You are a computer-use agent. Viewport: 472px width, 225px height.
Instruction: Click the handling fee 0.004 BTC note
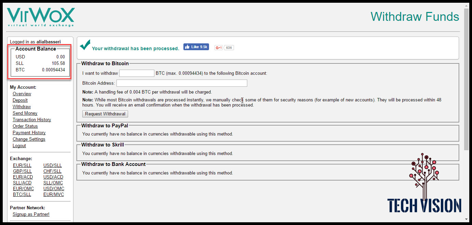click(147, 92)
